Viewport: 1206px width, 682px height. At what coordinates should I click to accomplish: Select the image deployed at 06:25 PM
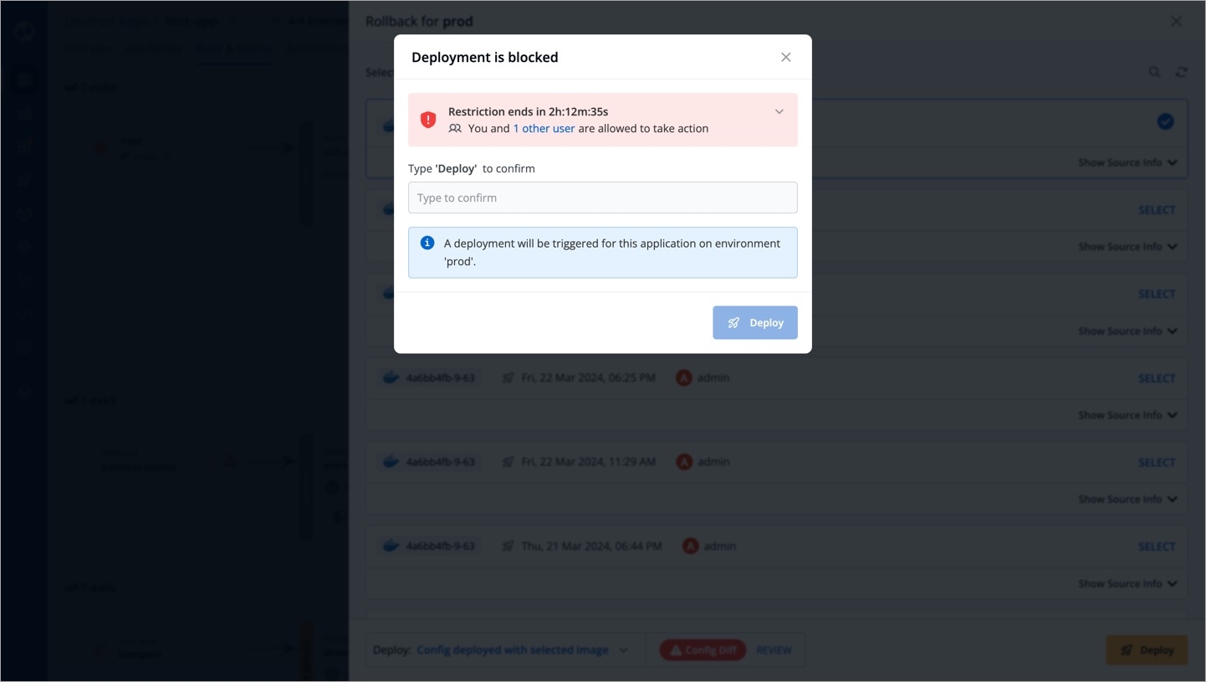(x=1157, y=378)
